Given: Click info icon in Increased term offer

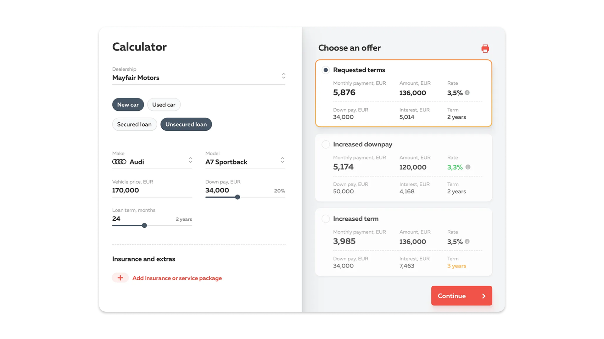Looking at the screenshot, I should 467,241.
